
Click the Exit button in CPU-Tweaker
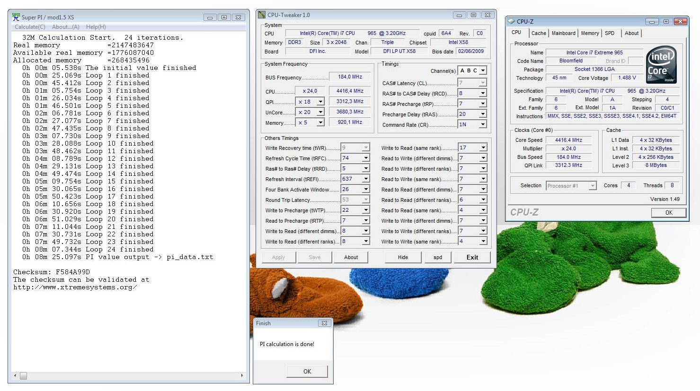(x=472, y=257)
